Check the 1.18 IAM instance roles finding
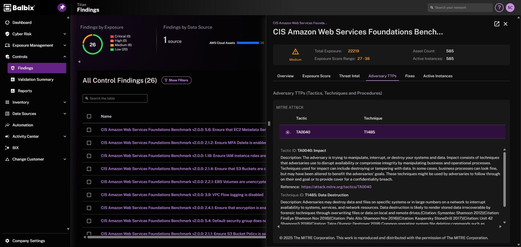The height and width of the screenshot is (247, 521). (89, 156)
